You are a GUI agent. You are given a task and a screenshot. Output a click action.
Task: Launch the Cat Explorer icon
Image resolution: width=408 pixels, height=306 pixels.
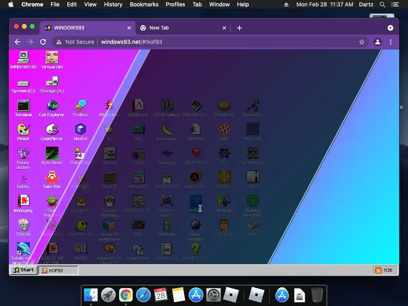point(52,108)
